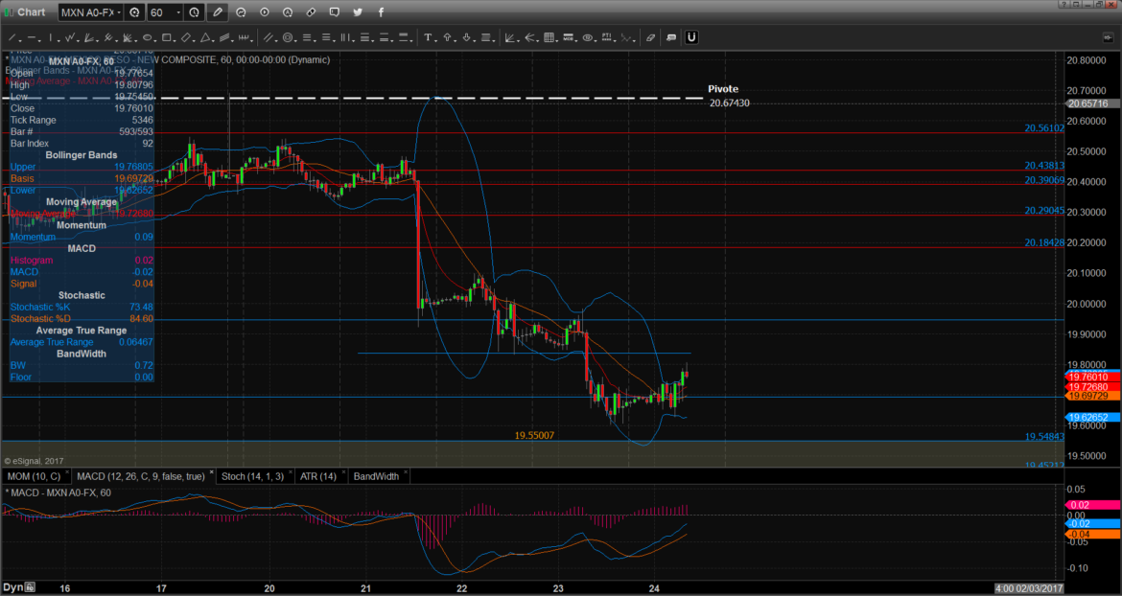Click the circled A auto icon
Viewport: 1122px width, 596px height.
288,12
